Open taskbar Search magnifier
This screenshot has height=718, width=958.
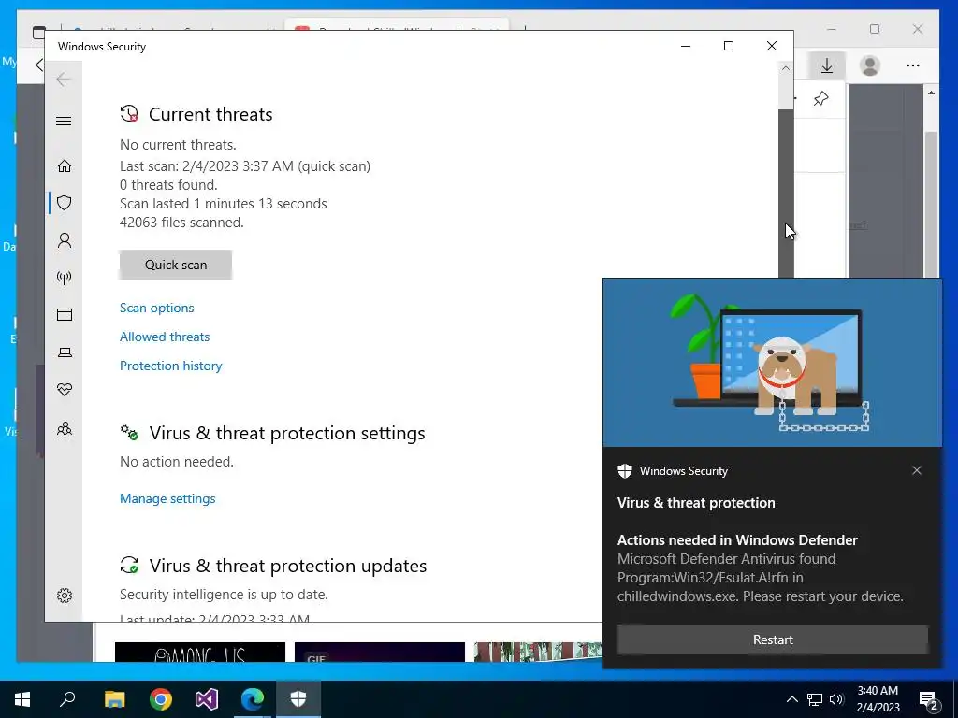click(67, 699)
